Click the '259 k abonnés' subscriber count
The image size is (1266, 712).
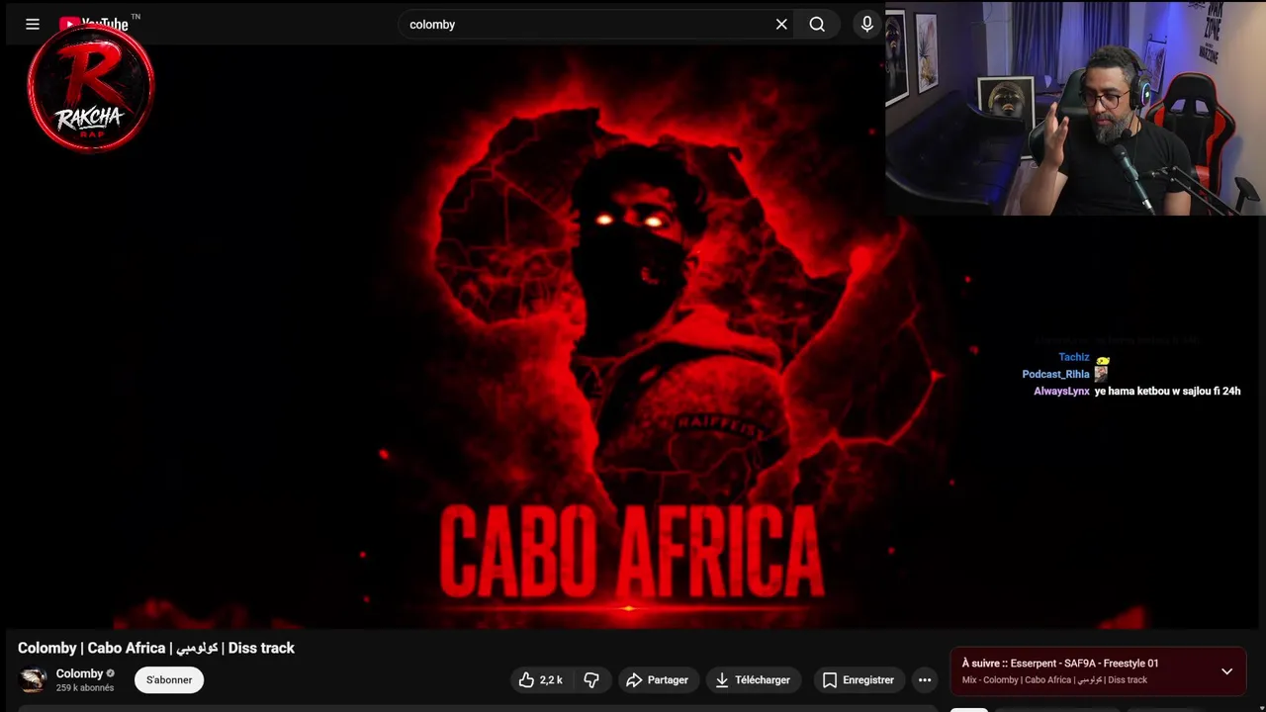pos(85,687)
